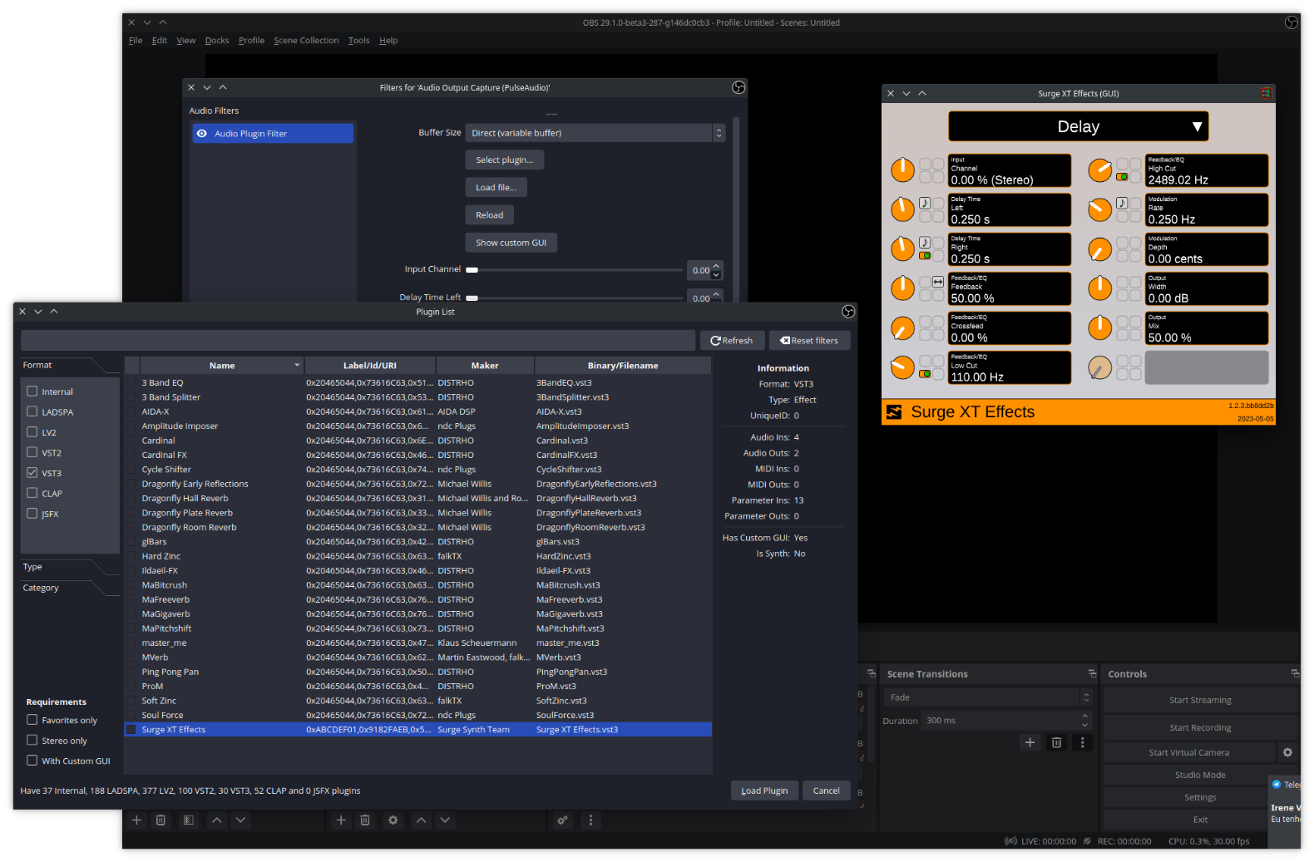This screenshot has width=1314, height=862.
Task: Add a new source with the plus button
Action: coord(341,820)
